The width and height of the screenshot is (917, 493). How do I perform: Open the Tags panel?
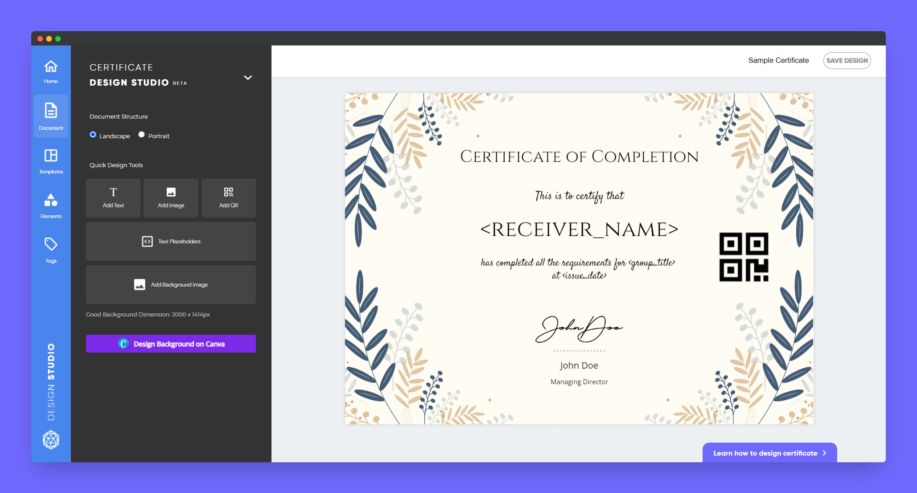(50, 250)
